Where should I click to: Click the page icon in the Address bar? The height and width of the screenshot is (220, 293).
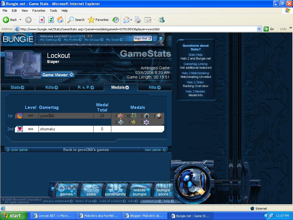click(17, 29)
